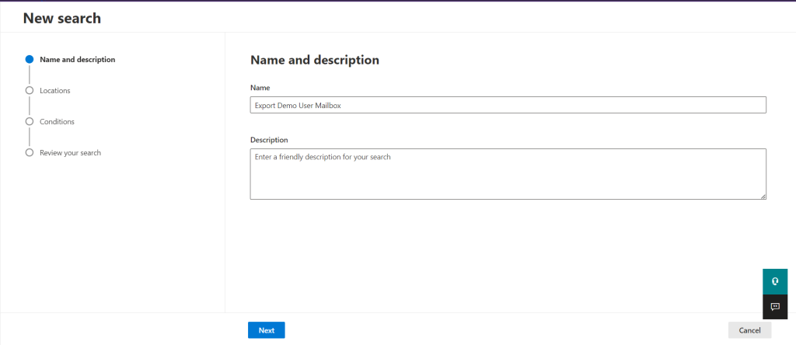Focus the Name field with Export Demo User Mailbox
The width and height of the screenshot is (796, 345).
508,105
